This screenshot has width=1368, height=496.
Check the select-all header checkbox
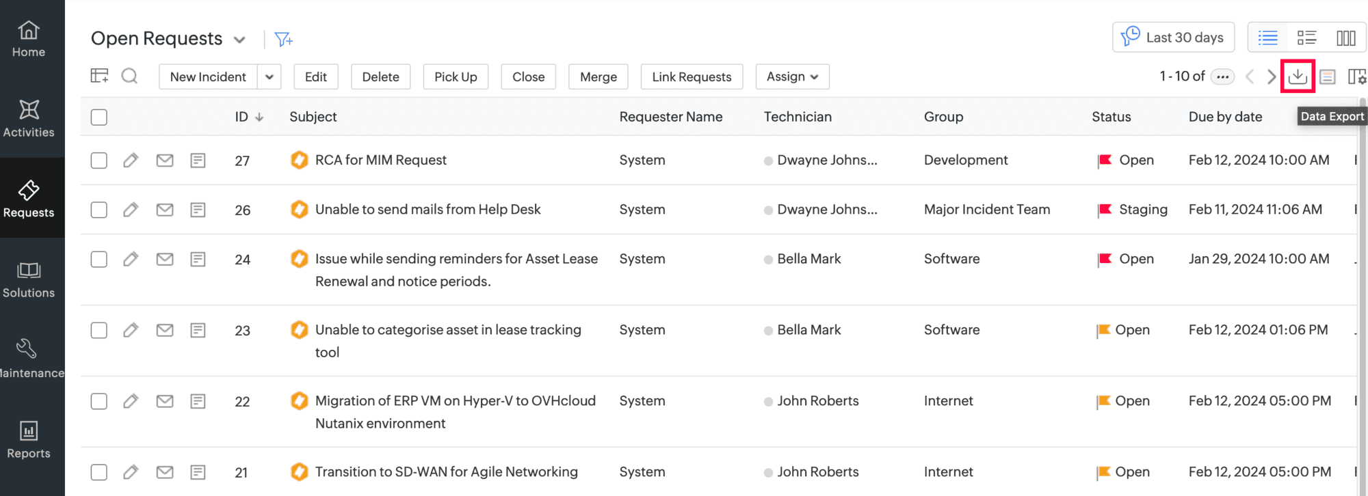(x=99, y=118)
